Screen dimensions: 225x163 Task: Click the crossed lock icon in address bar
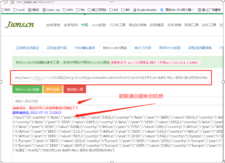coord(13,2)
